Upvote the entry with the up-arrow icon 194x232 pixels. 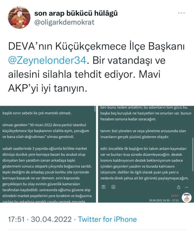[x=104, y=187]
